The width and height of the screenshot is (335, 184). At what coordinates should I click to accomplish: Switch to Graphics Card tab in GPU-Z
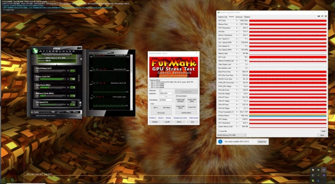coord(222,17)
